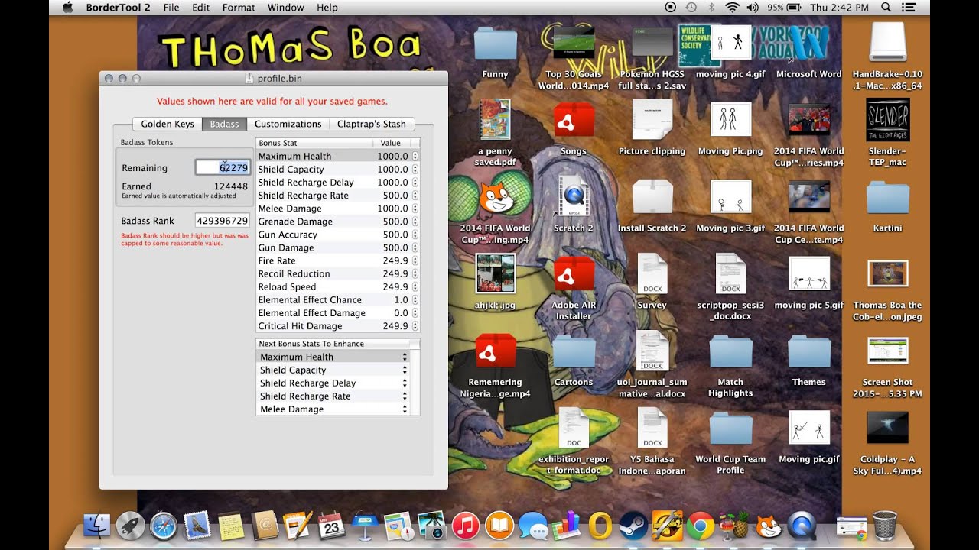
Task: Select HandBrake disk image icon
Action: [888, 42]
